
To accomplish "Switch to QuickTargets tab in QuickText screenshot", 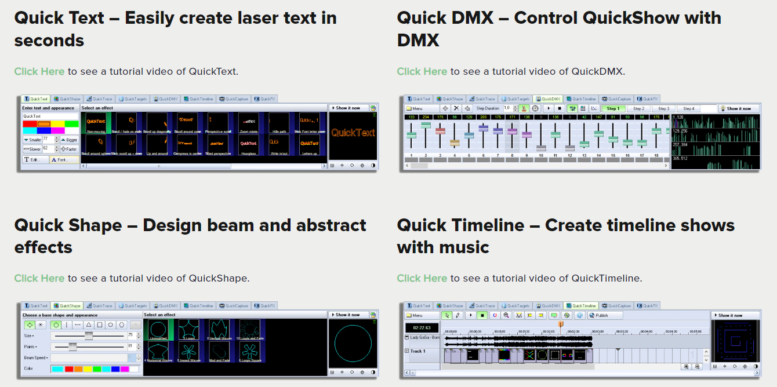I will coord(133,99).
